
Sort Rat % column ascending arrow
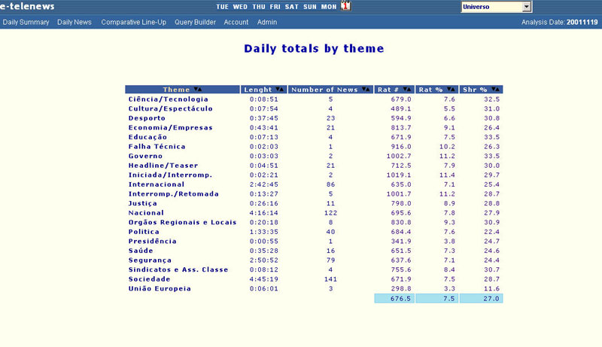tap(453, 89)
